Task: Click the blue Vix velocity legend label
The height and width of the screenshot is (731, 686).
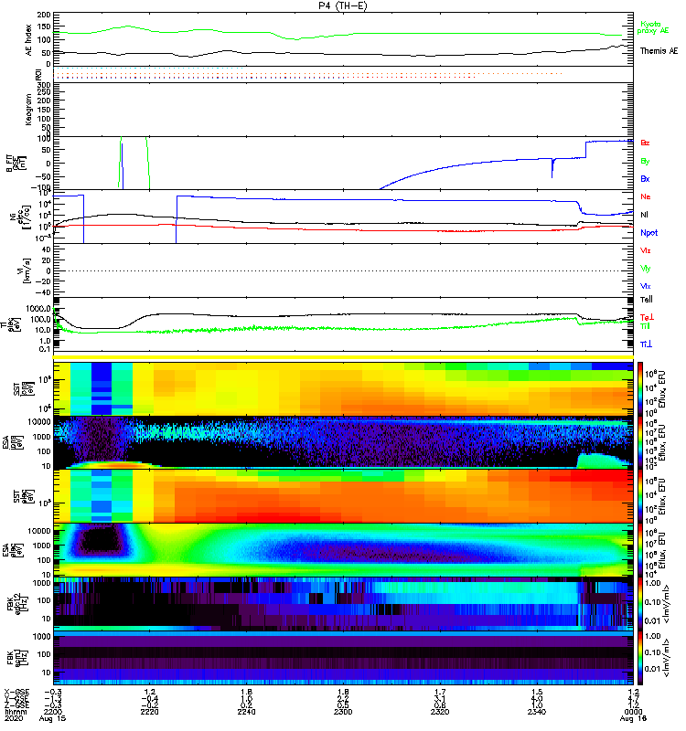Action: (646, 285)
